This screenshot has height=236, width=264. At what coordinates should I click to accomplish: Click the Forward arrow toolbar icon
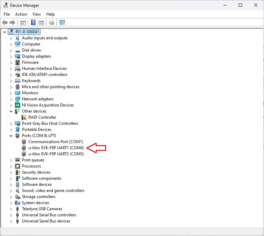point(13,22)
